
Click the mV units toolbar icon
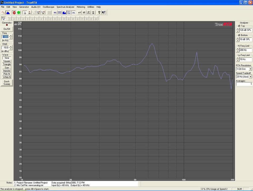(80, 12)
